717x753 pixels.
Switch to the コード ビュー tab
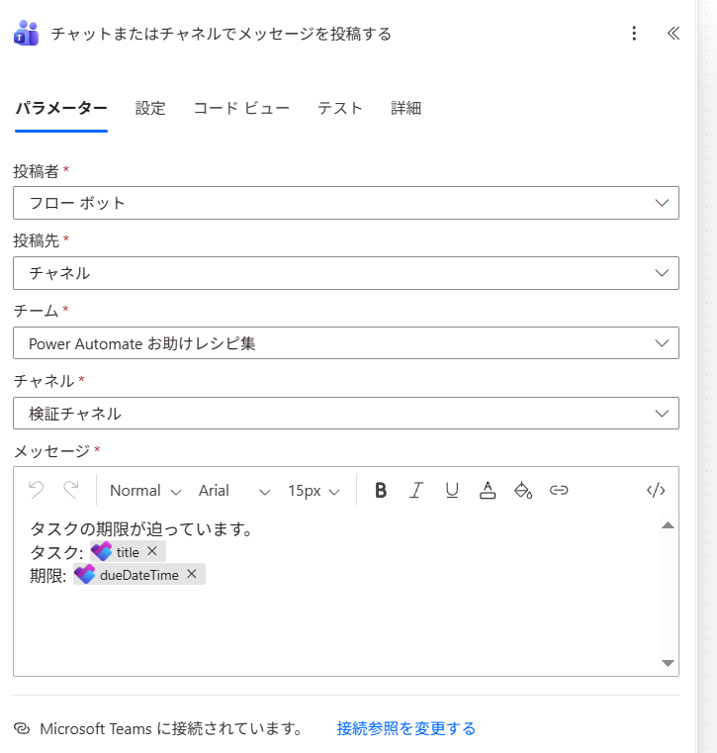tap(241, 108)
